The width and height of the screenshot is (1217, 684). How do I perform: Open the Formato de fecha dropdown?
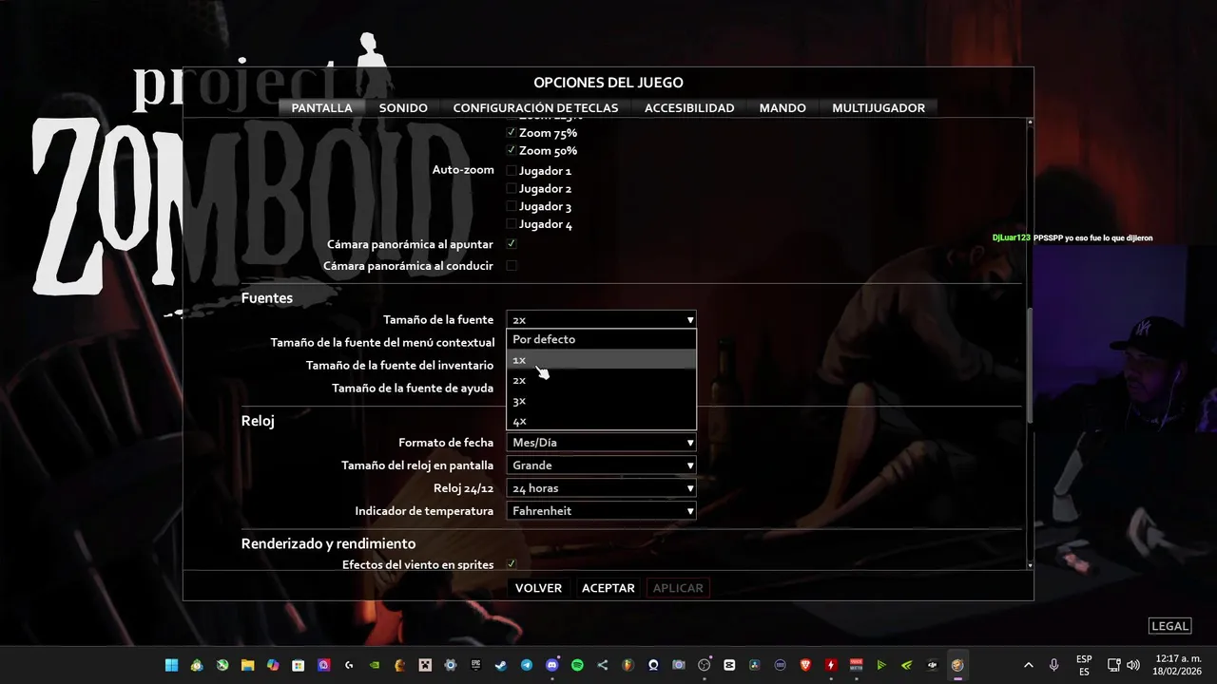[x=601, y=443]
